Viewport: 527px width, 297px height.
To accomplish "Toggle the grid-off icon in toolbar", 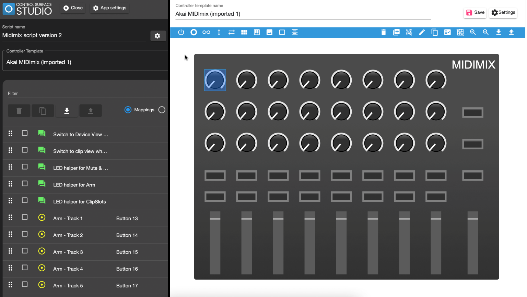I will click(x=460, y=32).
